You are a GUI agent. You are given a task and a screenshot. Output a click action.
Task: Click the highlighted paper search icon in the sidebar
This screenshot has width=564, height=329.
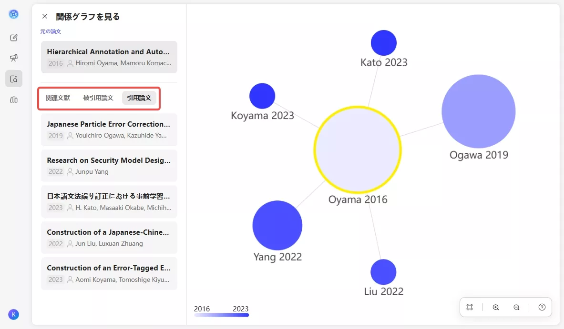tap(14, 79)
